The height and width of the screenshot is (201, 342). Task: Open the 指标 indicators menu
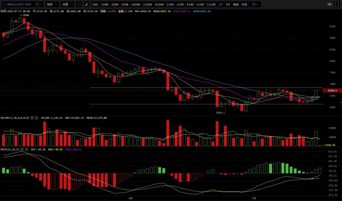tap(50, 4)
